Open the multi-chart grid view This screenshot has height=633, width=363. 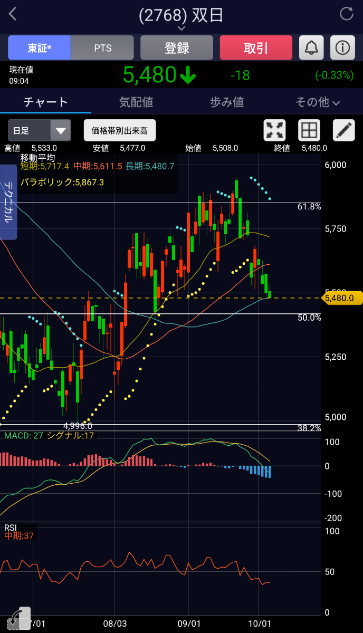[x=309, y=130]
